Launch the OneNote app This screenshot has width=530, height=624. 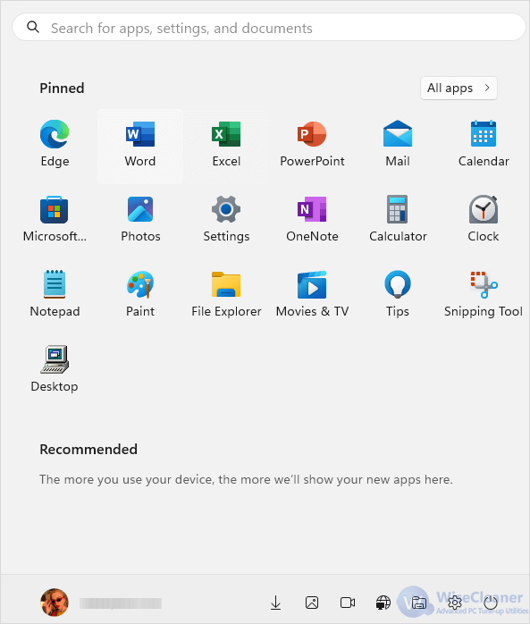pyautogui.click(x=312, y=219)
